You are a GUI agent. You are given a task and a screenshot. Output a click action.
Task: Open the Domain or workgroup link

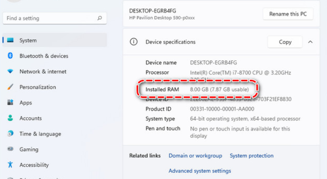point(195,156)
